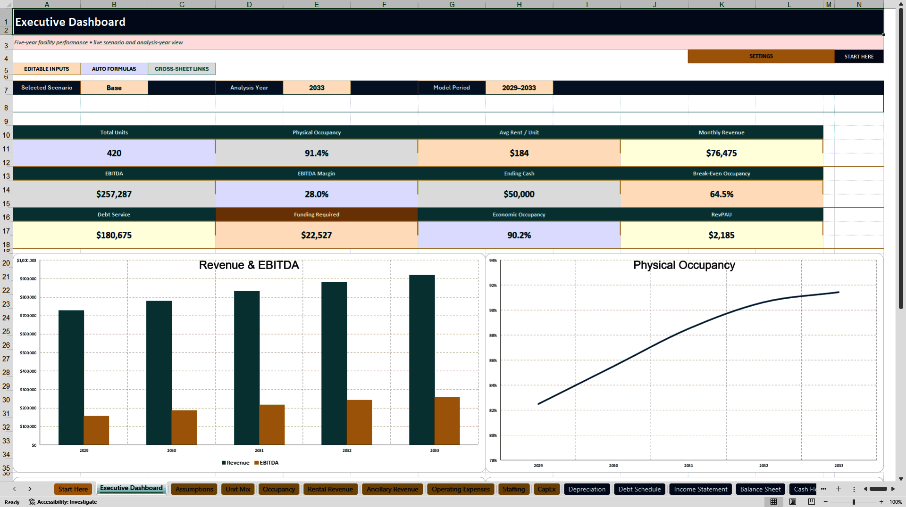Select the $257,287 EBITDA value cell
The width and height of the screenshot is (906, 507).
114,194
